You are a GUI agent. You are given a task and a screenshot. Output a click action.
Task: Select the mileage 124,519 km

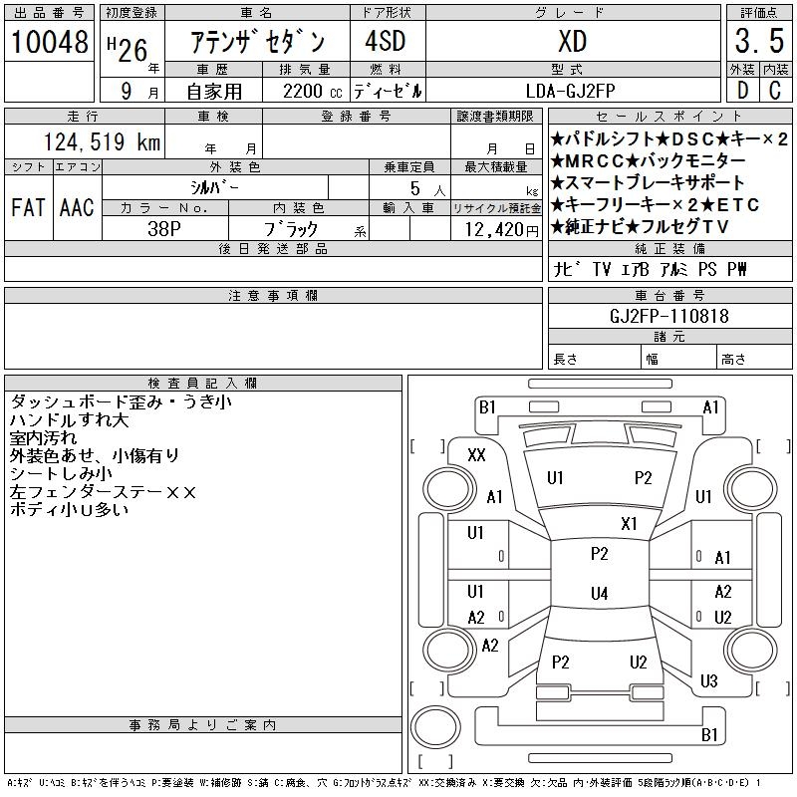[x=103, y=141]
